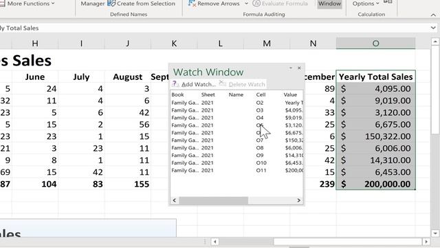Select column N header
Viewport: 440px width, 248px height.
[313, 43]
